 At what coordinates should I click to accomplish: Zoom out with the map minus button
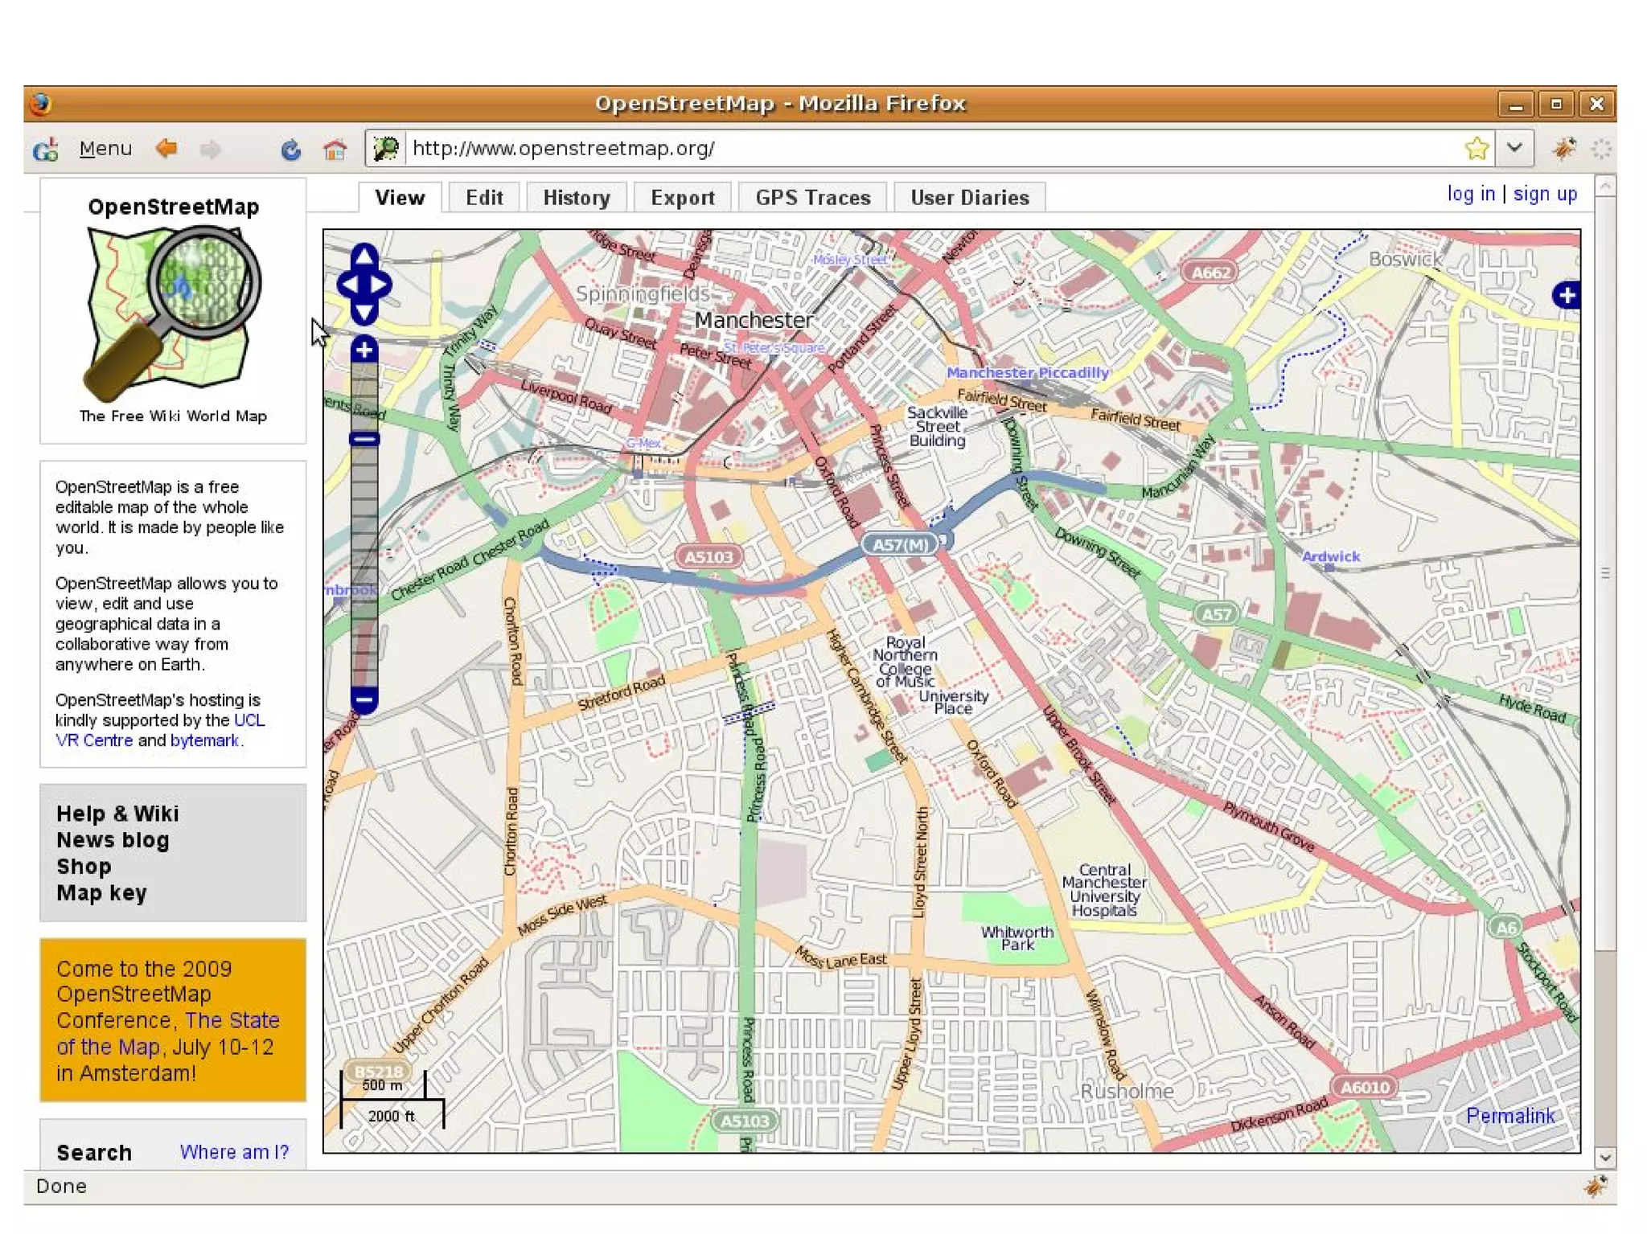(364, 699)
